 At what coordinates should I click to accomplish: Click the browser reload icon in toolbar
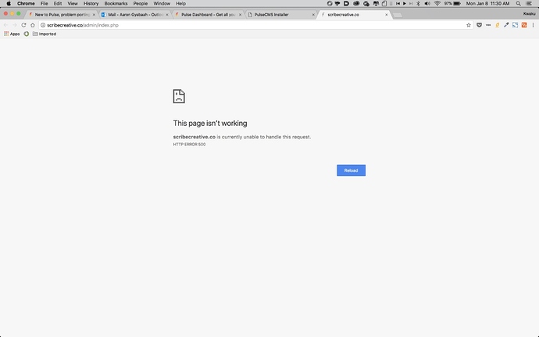tap(23, 25)
